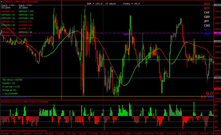Click the '10 pips at 1%' text
221x135 pixels.
[x=9, y=90]
